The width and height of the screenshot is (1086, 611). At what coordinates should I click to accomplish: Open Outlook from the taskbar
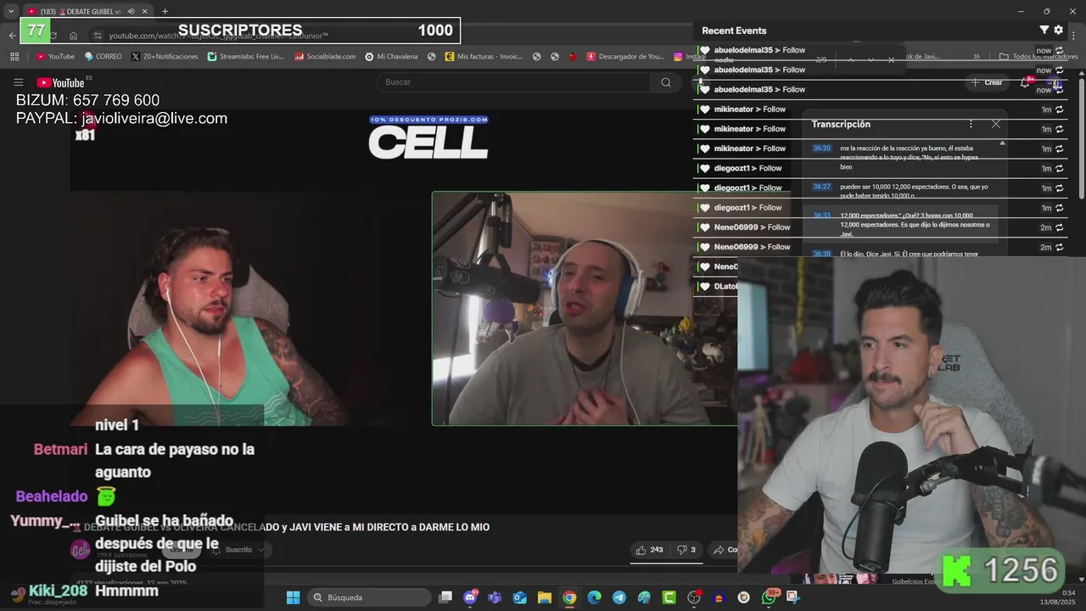point(520,597)
